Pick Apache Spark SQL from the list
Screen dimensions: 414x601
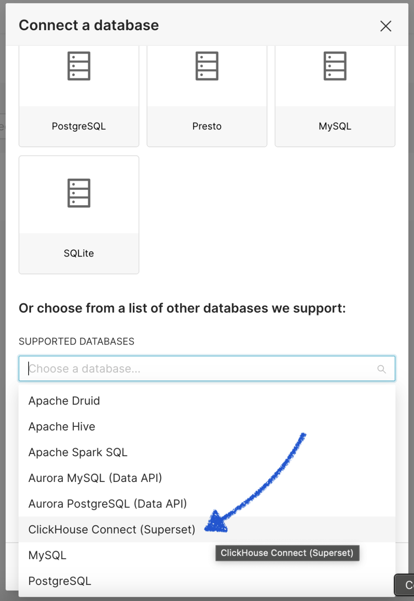[x=77, y=452]
